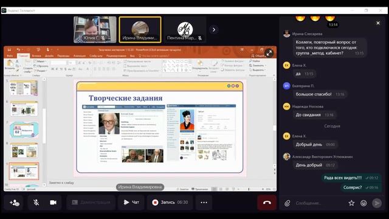Send the chat message
The height and width of the screenshot is (219, 389).
click(x=377, y=203)
